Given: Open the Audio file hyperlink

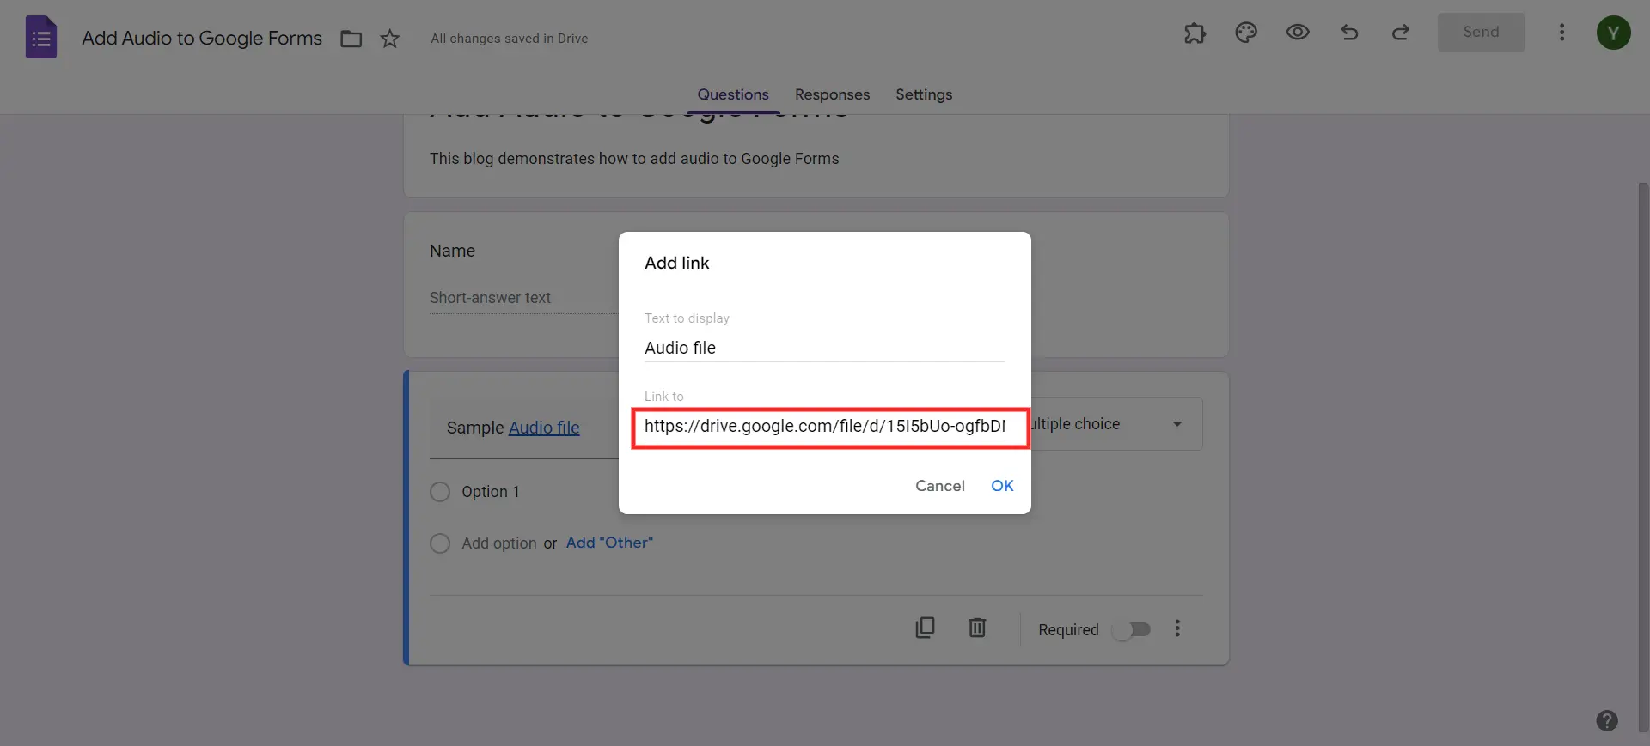Looking at the screenshot, I should pos(544,428).
